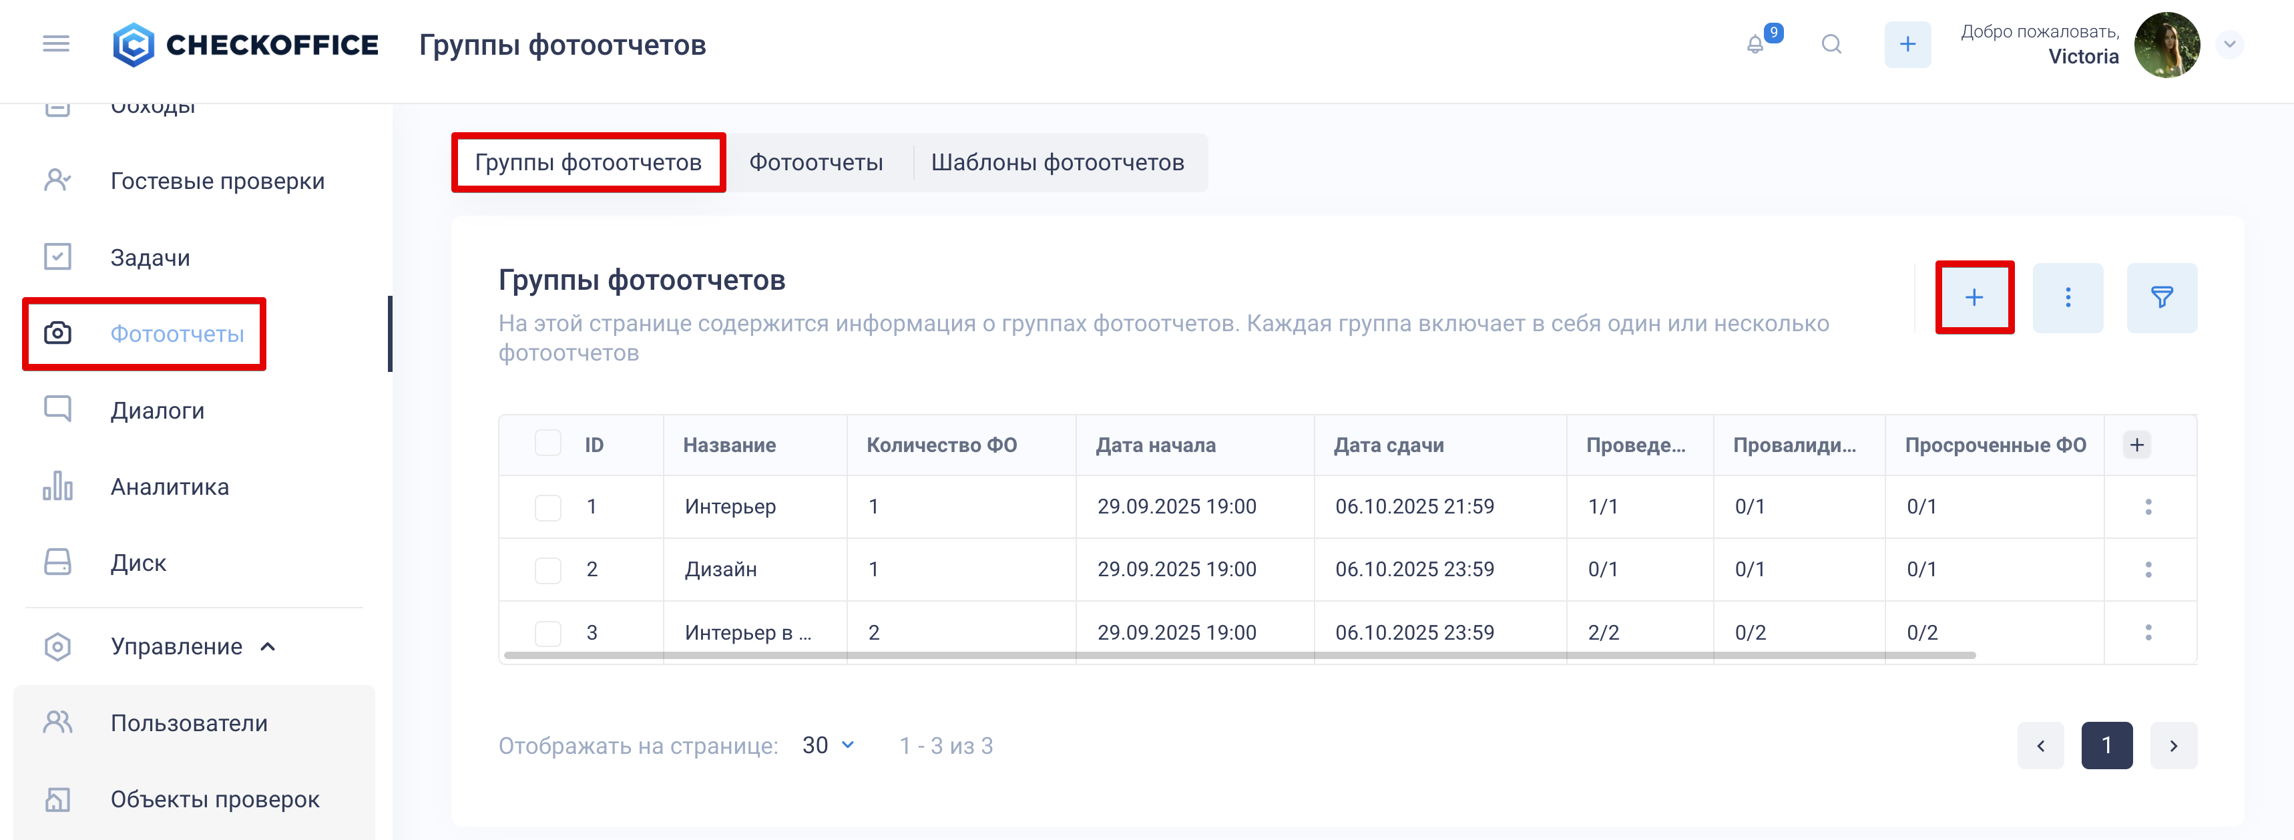Click the notifications bell icon
Image resolution: width=2294 pixels, height=840 pixels.
click(x=1755, y=45)
